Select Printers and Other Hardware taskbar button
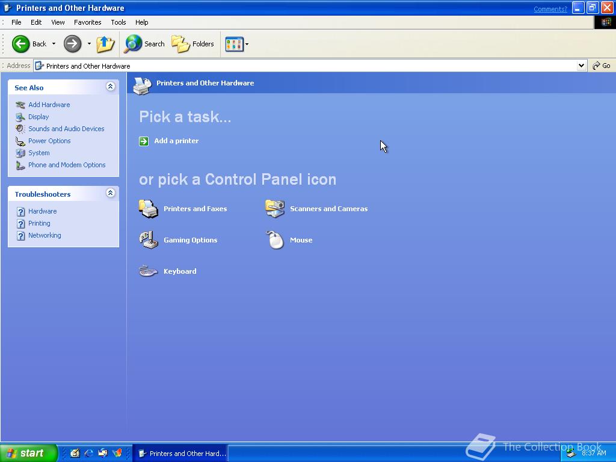This screenshot has width=616, height=462. point(180,454)
